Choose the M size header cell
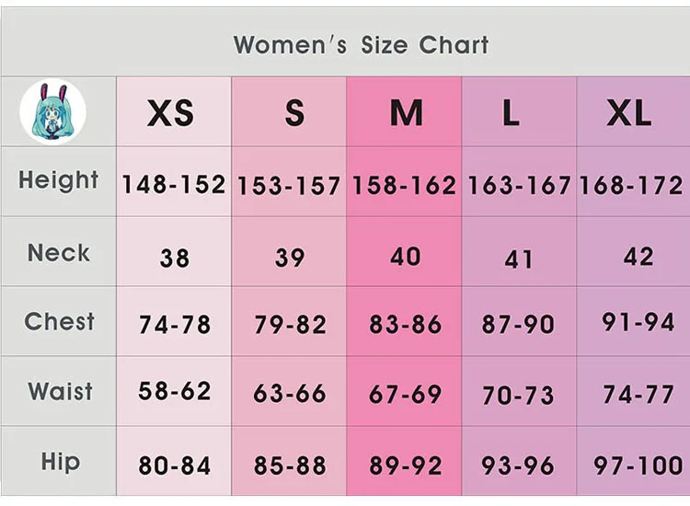This screenshot has height=506, width=690. point(404,111)
